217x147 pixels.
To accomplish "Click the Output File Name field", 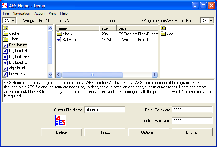I will (105, 110).
